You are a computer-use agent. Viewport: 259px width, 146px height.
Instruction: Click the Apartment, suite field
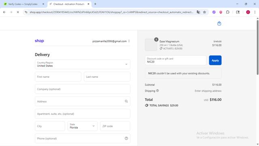coord(83,114)
